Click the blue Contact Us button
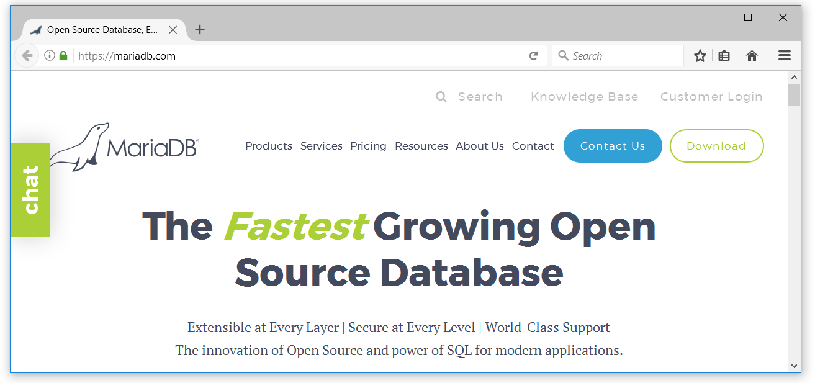 tap(613, 146)
